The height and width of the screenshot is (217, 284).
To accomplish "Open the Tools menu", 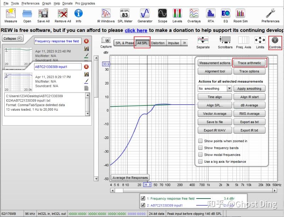I will (x=15, y=4).
